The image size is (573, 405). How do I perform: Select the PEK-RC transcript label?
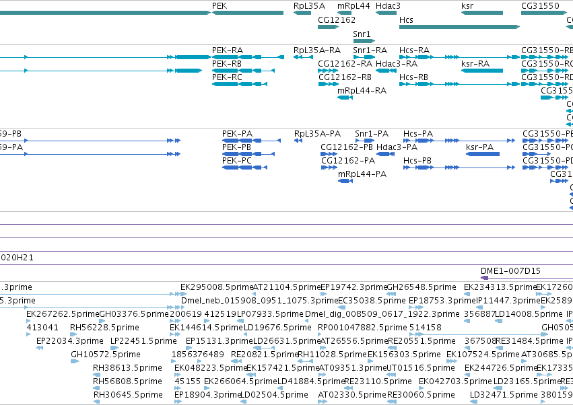click(x=227, y=77)
